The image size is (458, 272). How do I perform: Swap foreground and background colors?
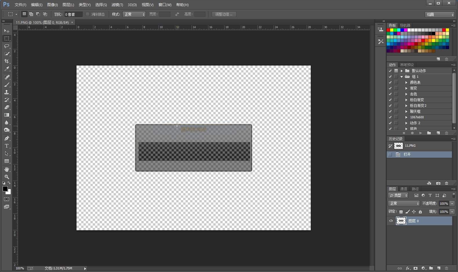coord(9,183)
